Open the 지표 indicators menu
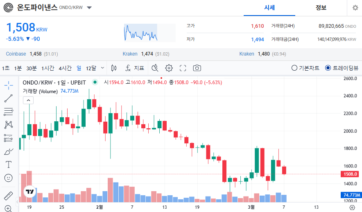This screenshot has height=212, width=362. click(x=135, y=68)
